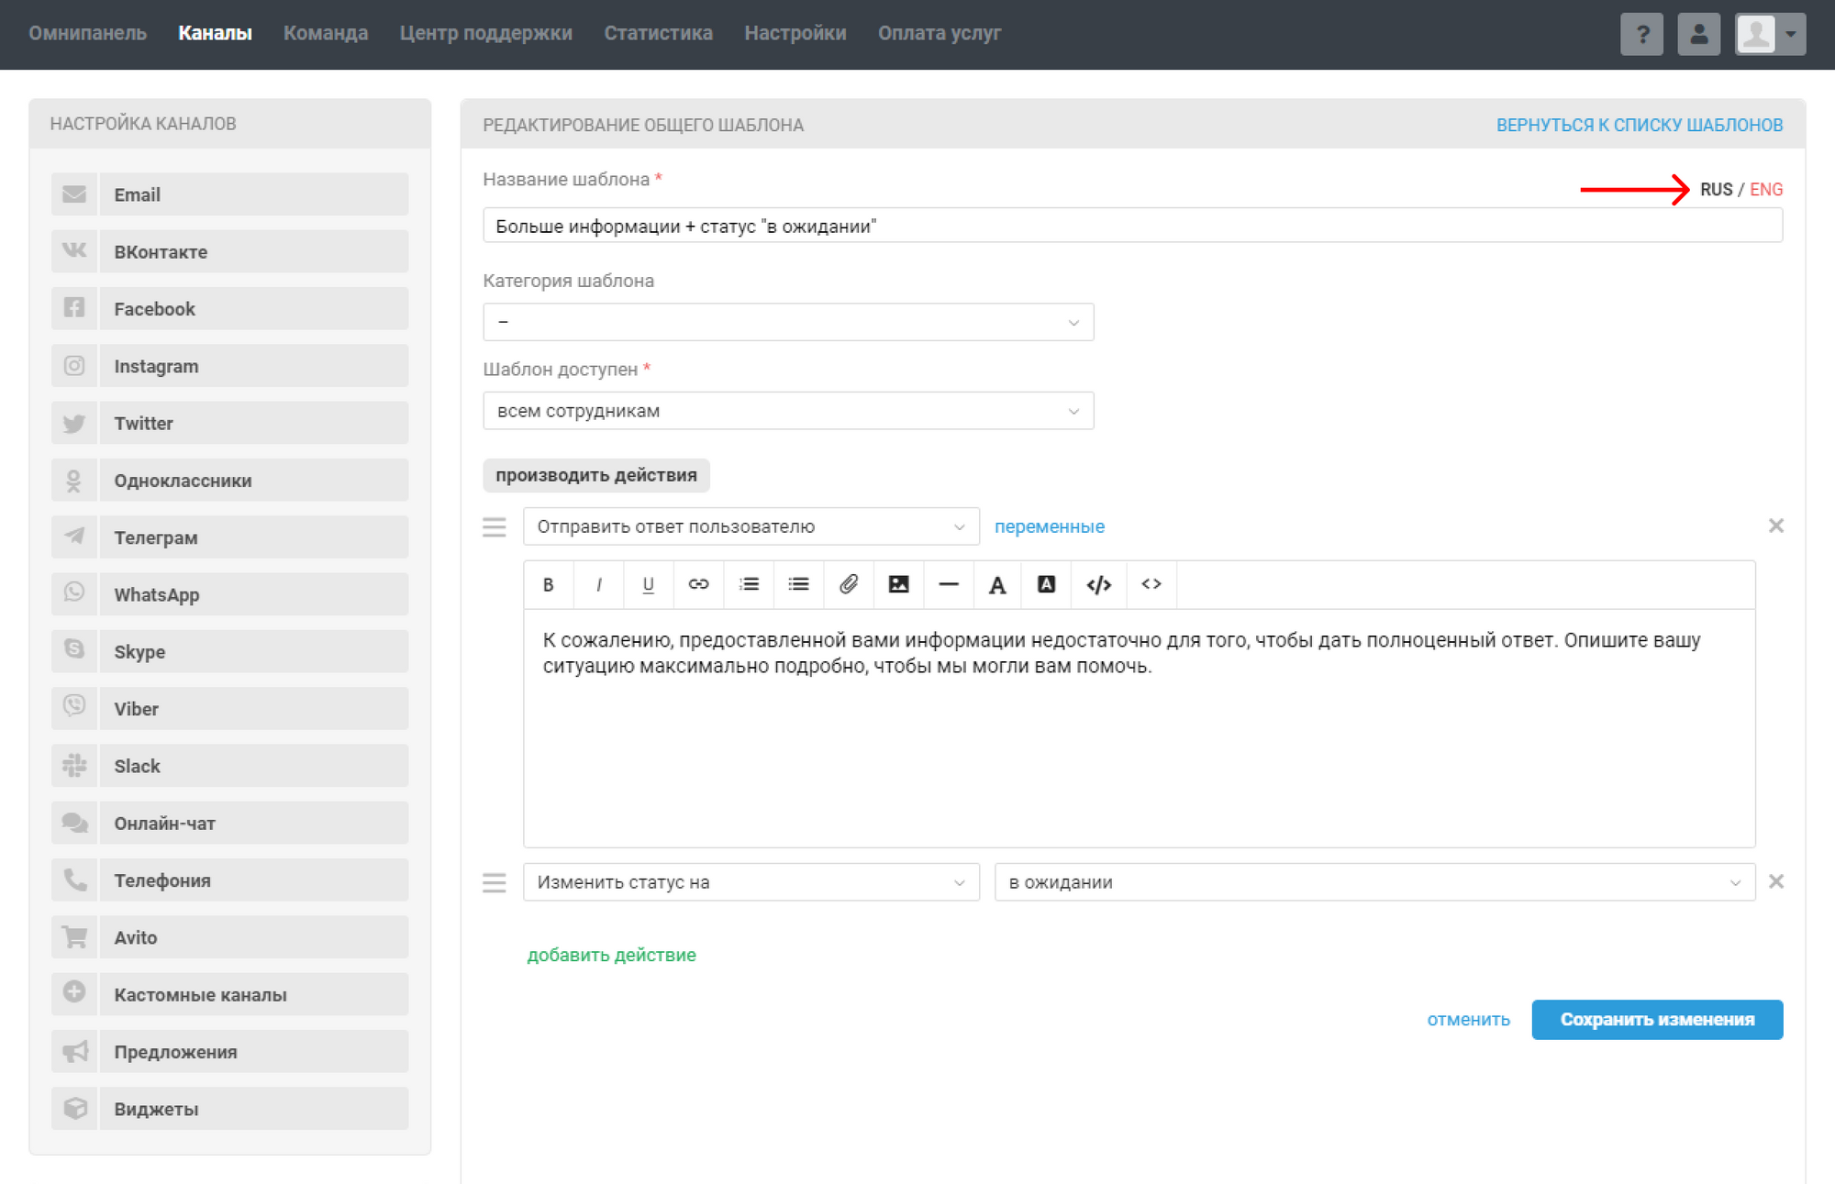Expand the Категория шаблона dropdown

[x=788, y=322]
